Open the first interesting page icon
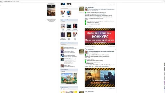The image size is (165, 93). tap(62, 48)
